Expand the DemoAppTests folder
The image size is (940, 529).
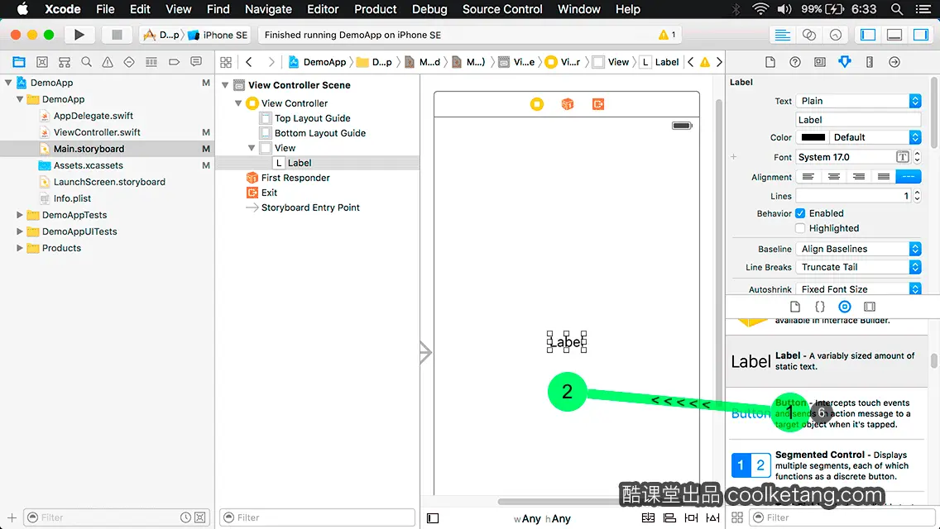(19, 215)
